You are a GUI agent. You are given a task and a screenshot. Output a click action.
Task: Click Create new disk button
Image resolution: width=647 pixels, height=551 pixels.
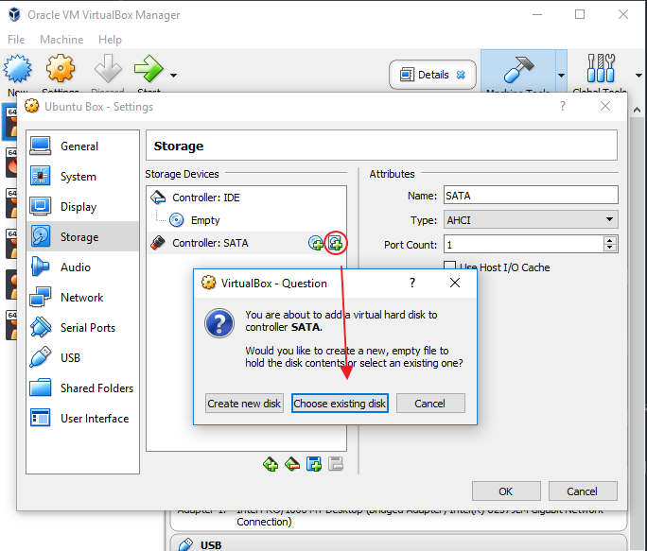[x=244, y=403]
